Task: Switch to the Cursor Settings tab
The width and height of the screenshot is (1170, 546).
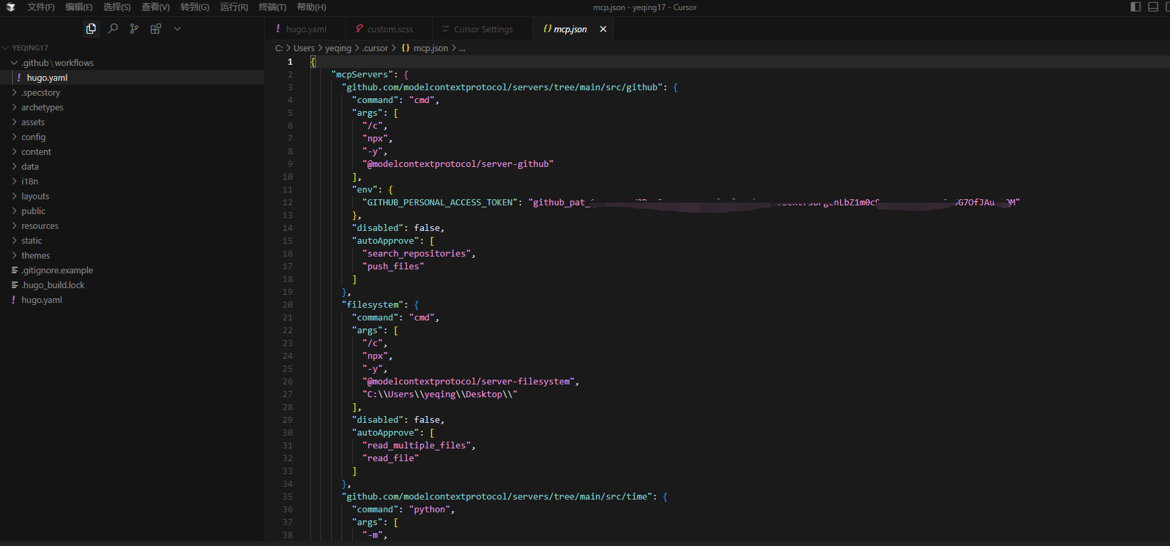Action: tap(483, 29)
